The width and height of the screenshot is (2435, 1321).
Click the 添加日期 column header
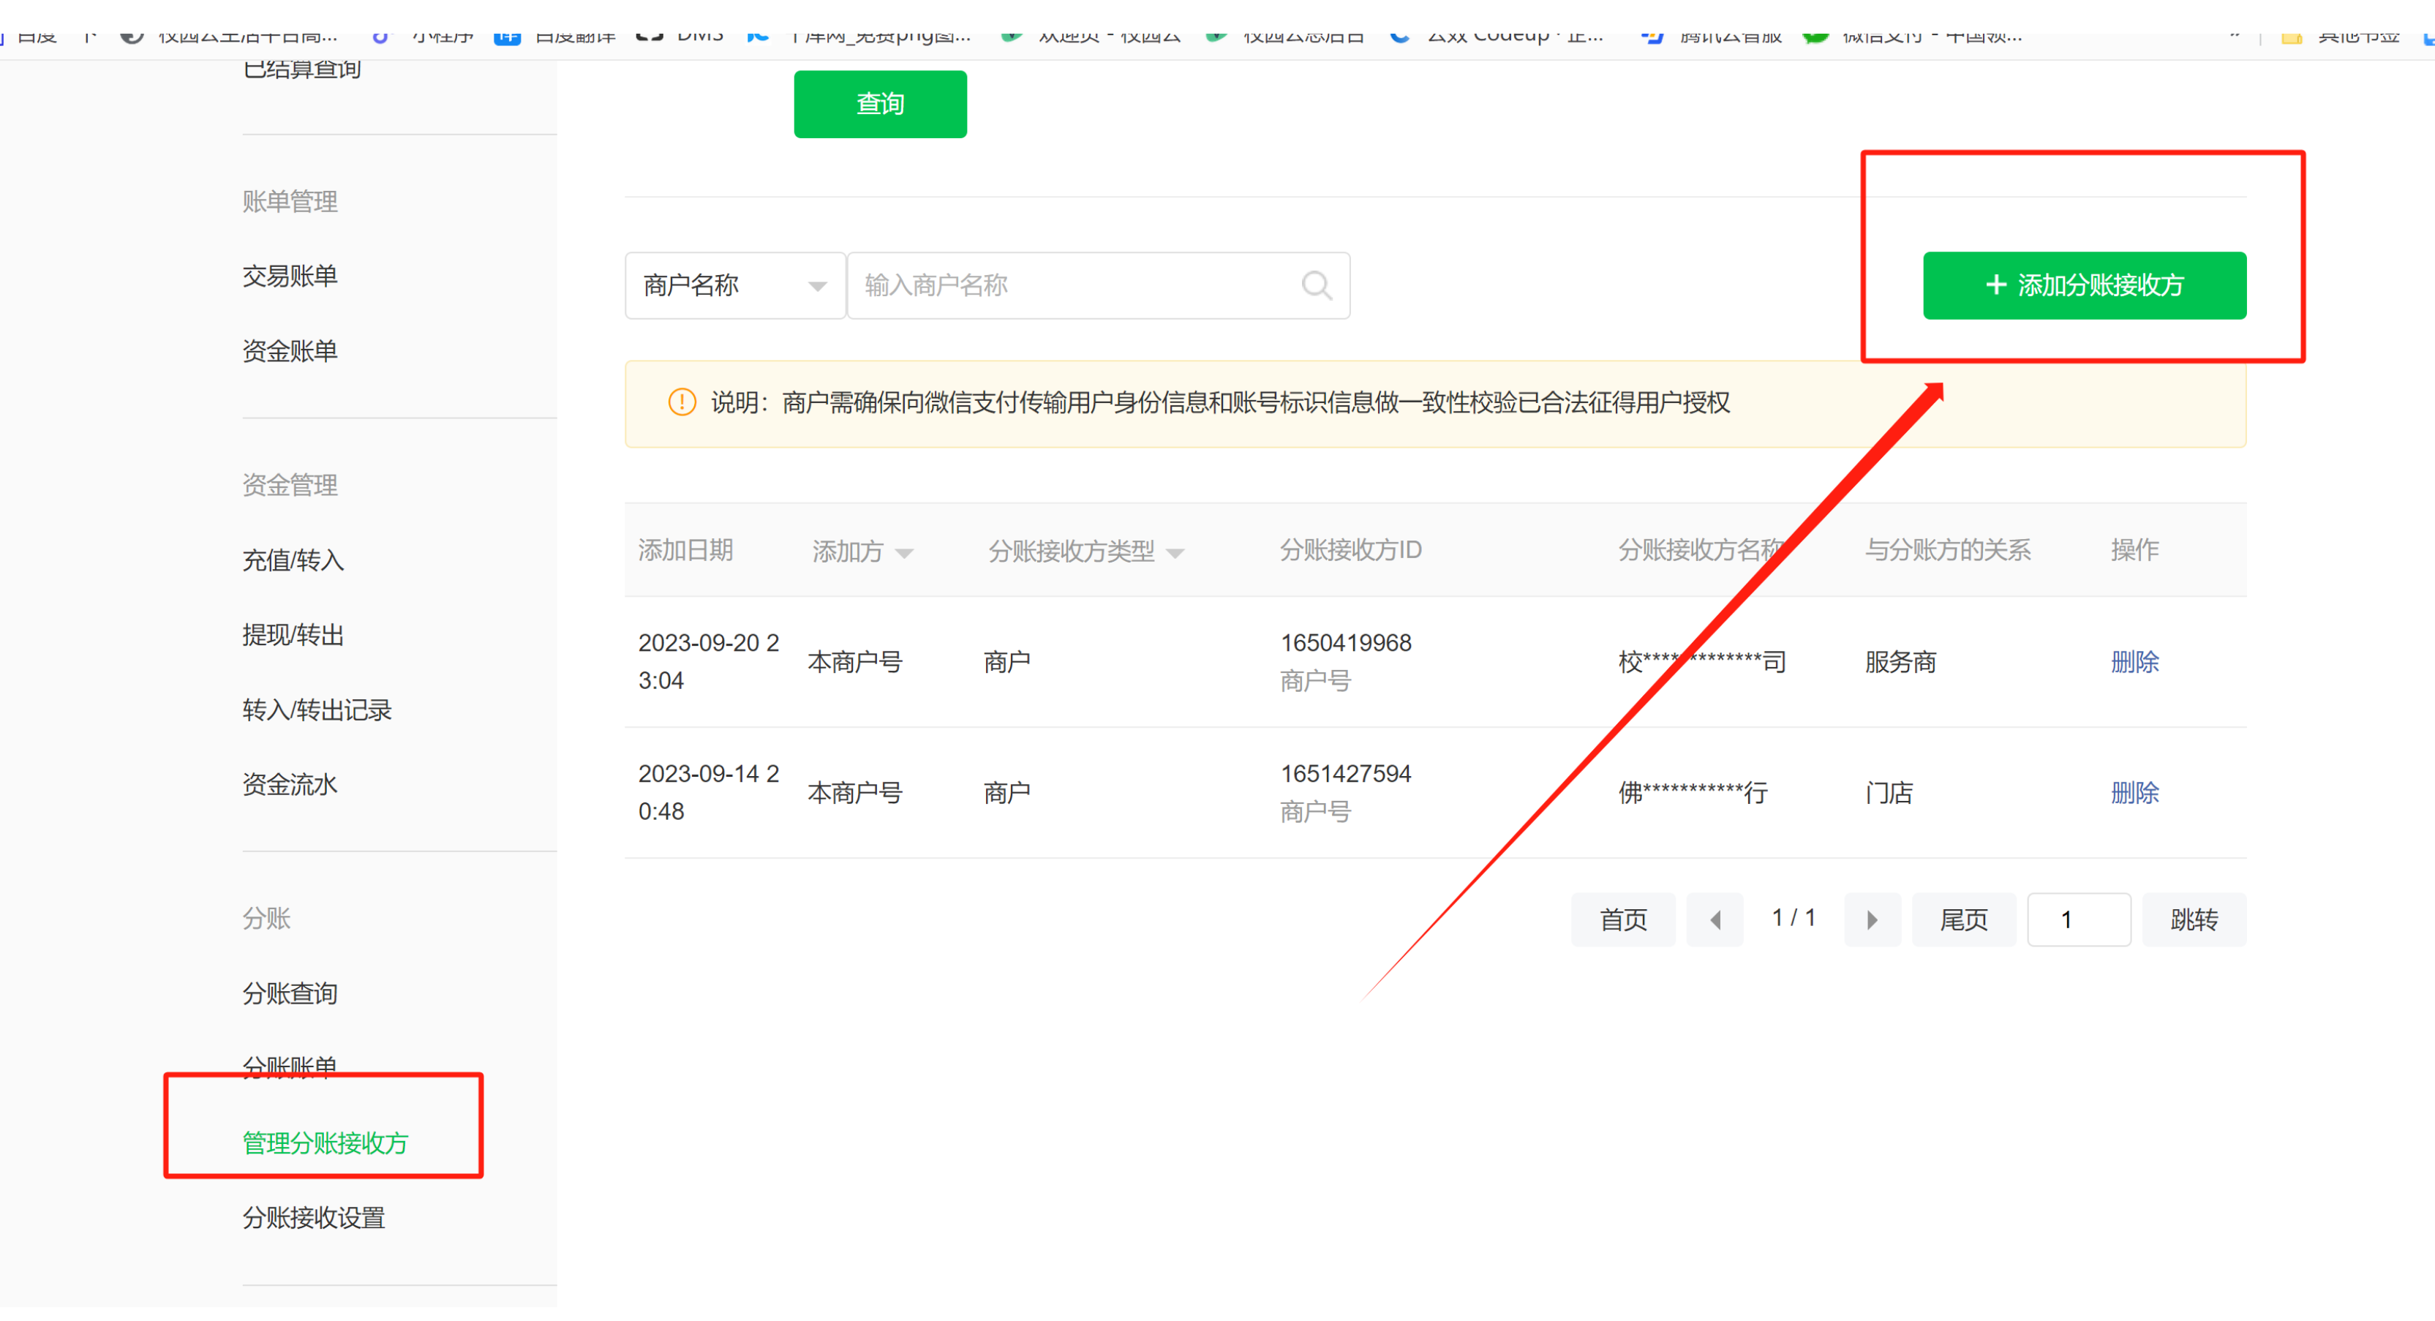tap(685, 550)
